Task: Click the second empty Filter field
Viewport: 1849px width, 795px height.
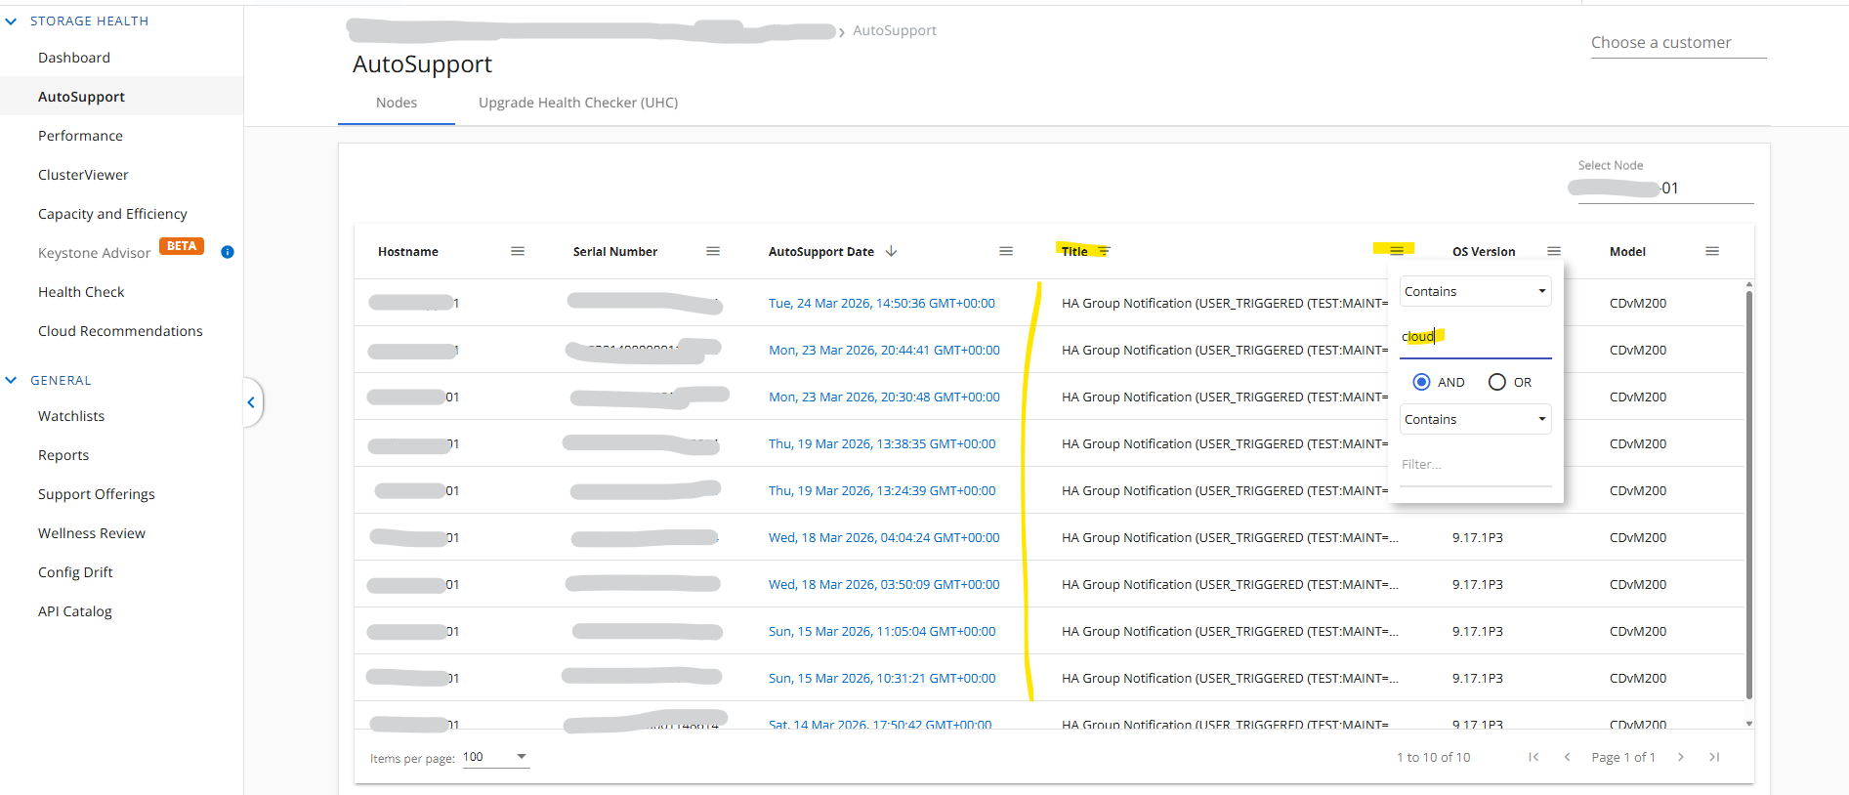Action: point(1475,465)
